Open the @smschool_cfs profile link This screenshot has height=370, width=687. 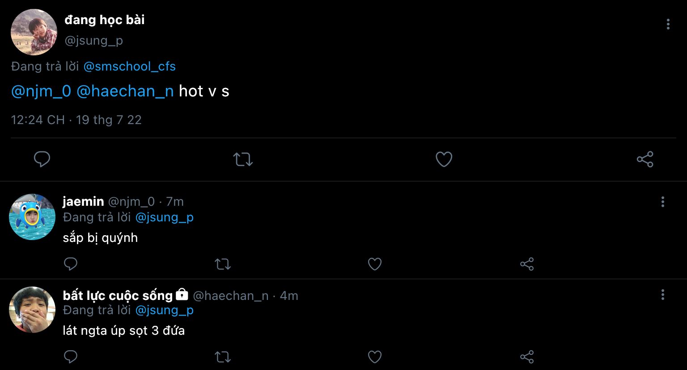coord(129,67)
